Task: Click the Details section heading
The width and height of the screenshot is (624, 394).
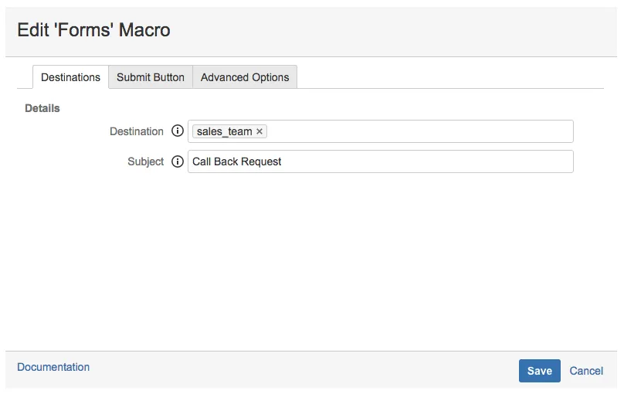Action: click(x=42, y=108)
